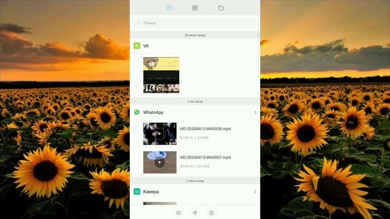Click the Камера file count 2
This screenshot has width=390, height=219.
pos(255,192)
